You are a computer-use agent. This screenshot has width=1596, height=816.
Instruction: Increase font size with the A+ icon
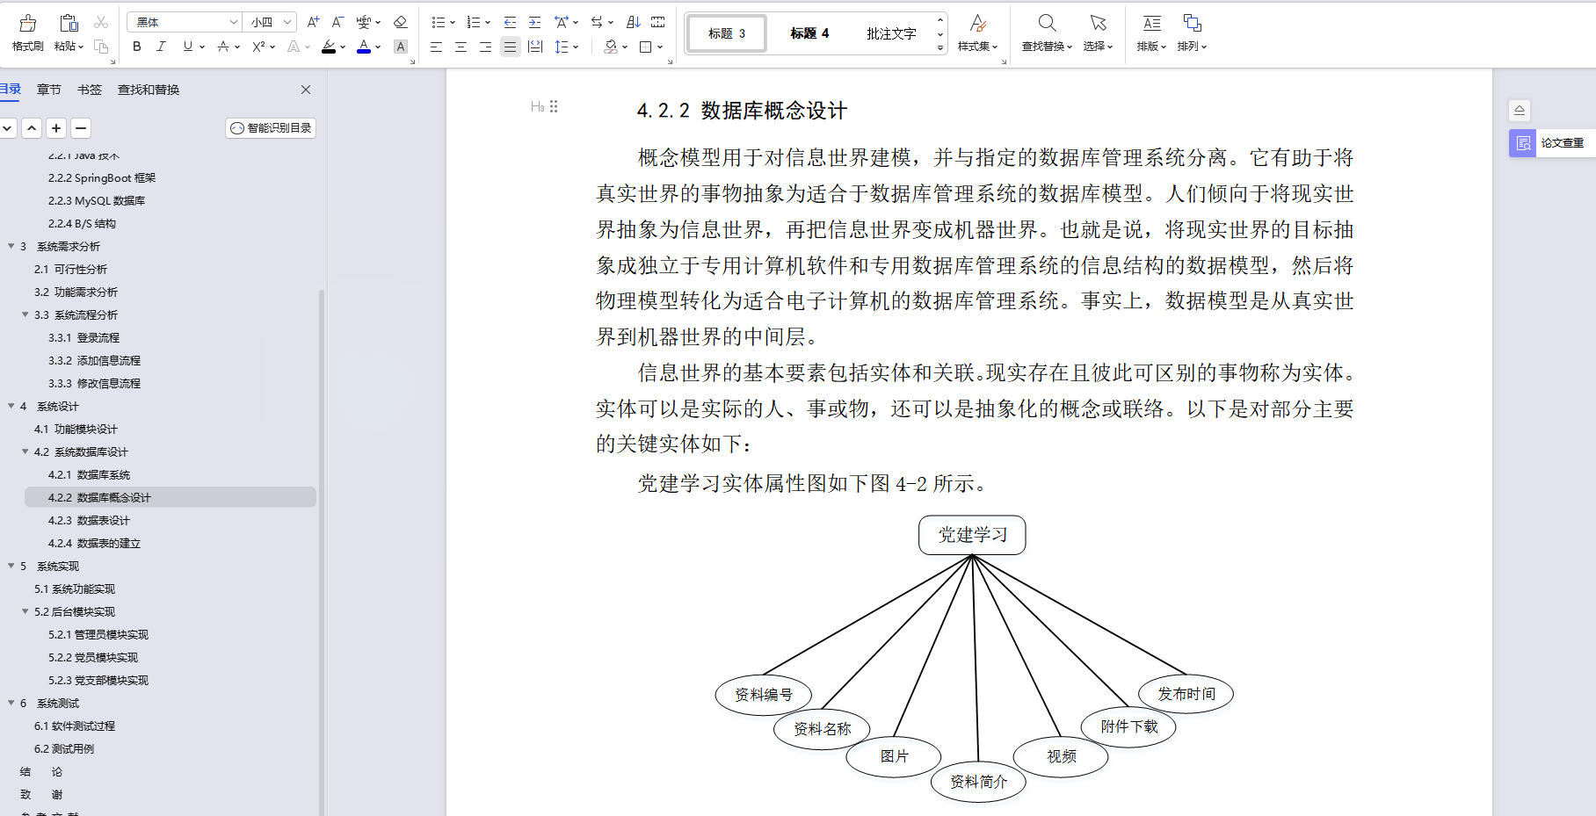tap(312, 21)
